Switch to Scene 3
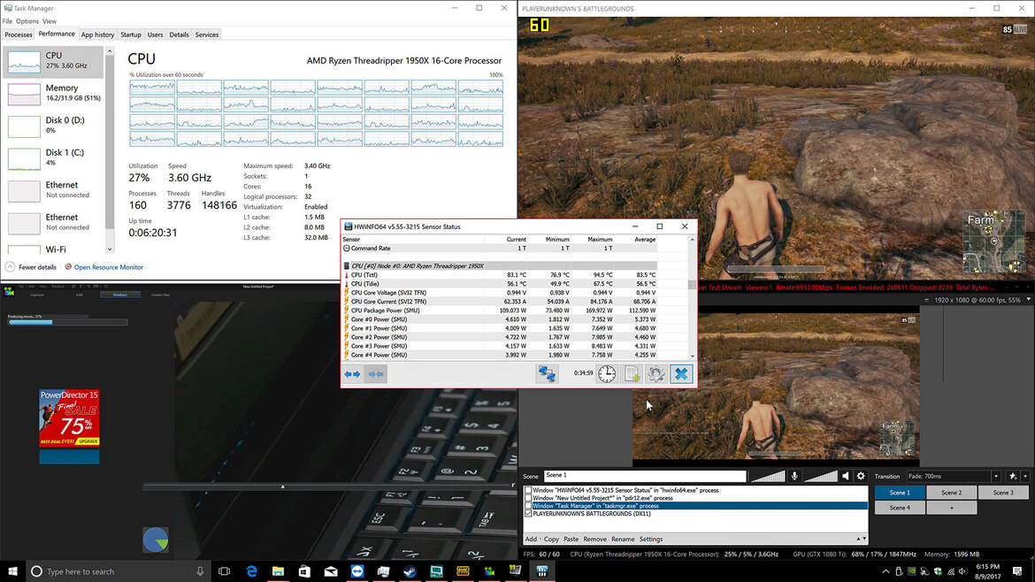 point(1002,493)
